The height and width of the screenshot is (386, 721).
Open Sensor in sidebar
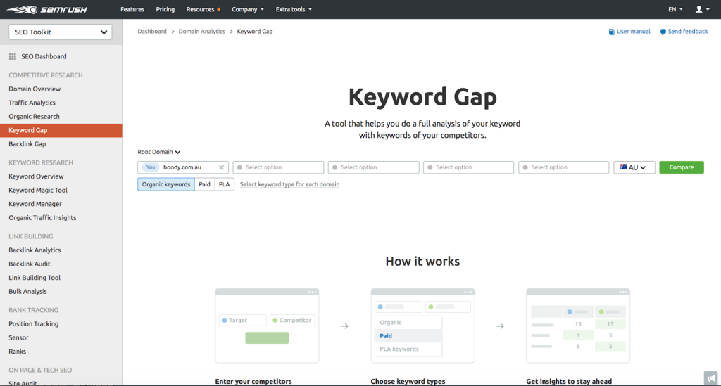[x=18, y=337]
